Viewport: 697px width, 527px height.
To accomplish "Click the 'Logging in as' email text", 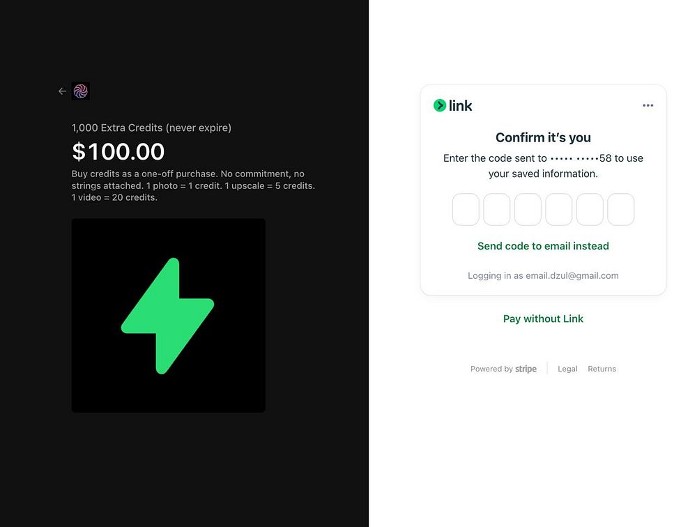I will (x=543, y=275).
